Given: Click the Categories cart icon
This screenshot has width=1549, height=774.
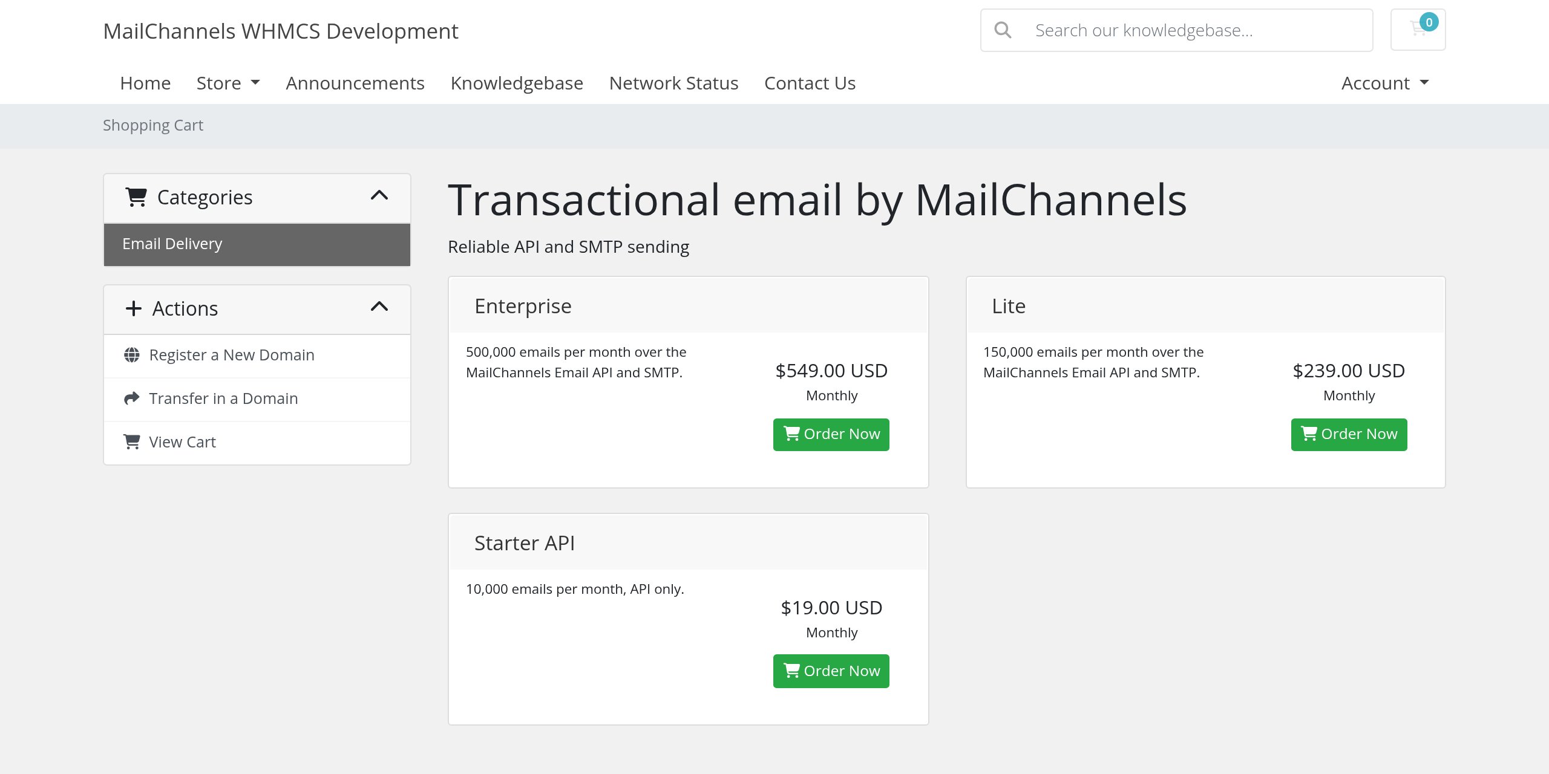Looking at the screenshot, I should 136,197.
